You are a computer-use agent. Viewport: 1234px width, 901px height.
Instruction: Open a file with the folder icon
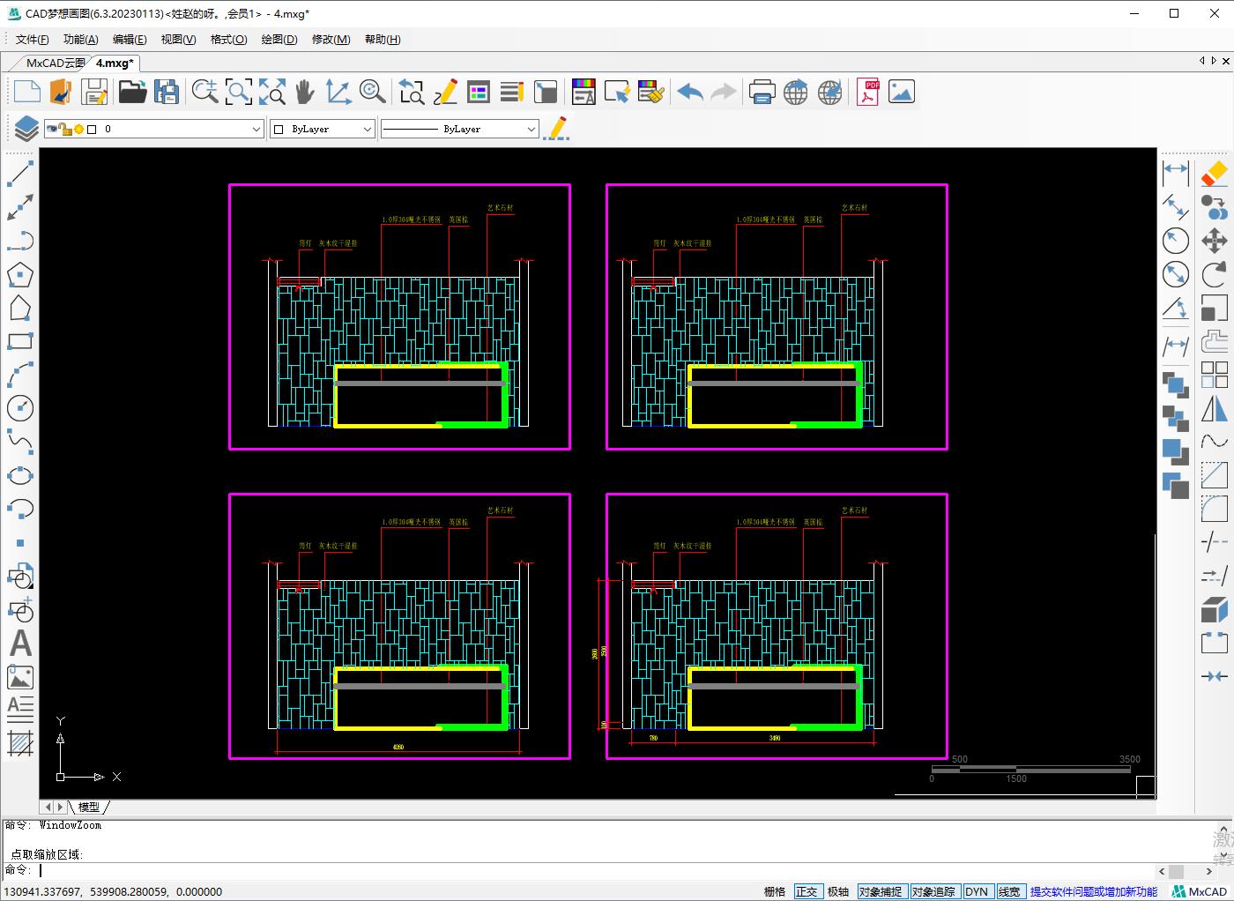132,91
